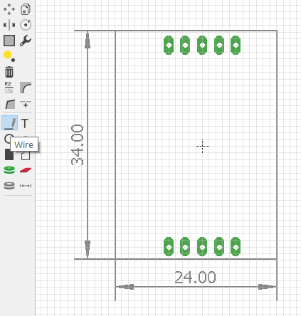
Task: Select the Copy tool
Action: coord(26,9)
